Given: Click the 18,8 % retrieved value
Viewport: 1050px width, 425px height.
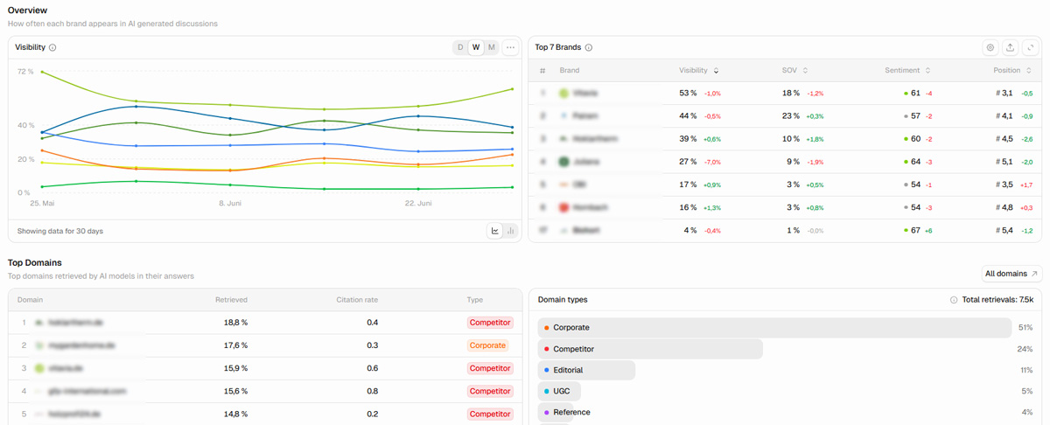Looking at the screenshot, I should (x=235, y=323).
